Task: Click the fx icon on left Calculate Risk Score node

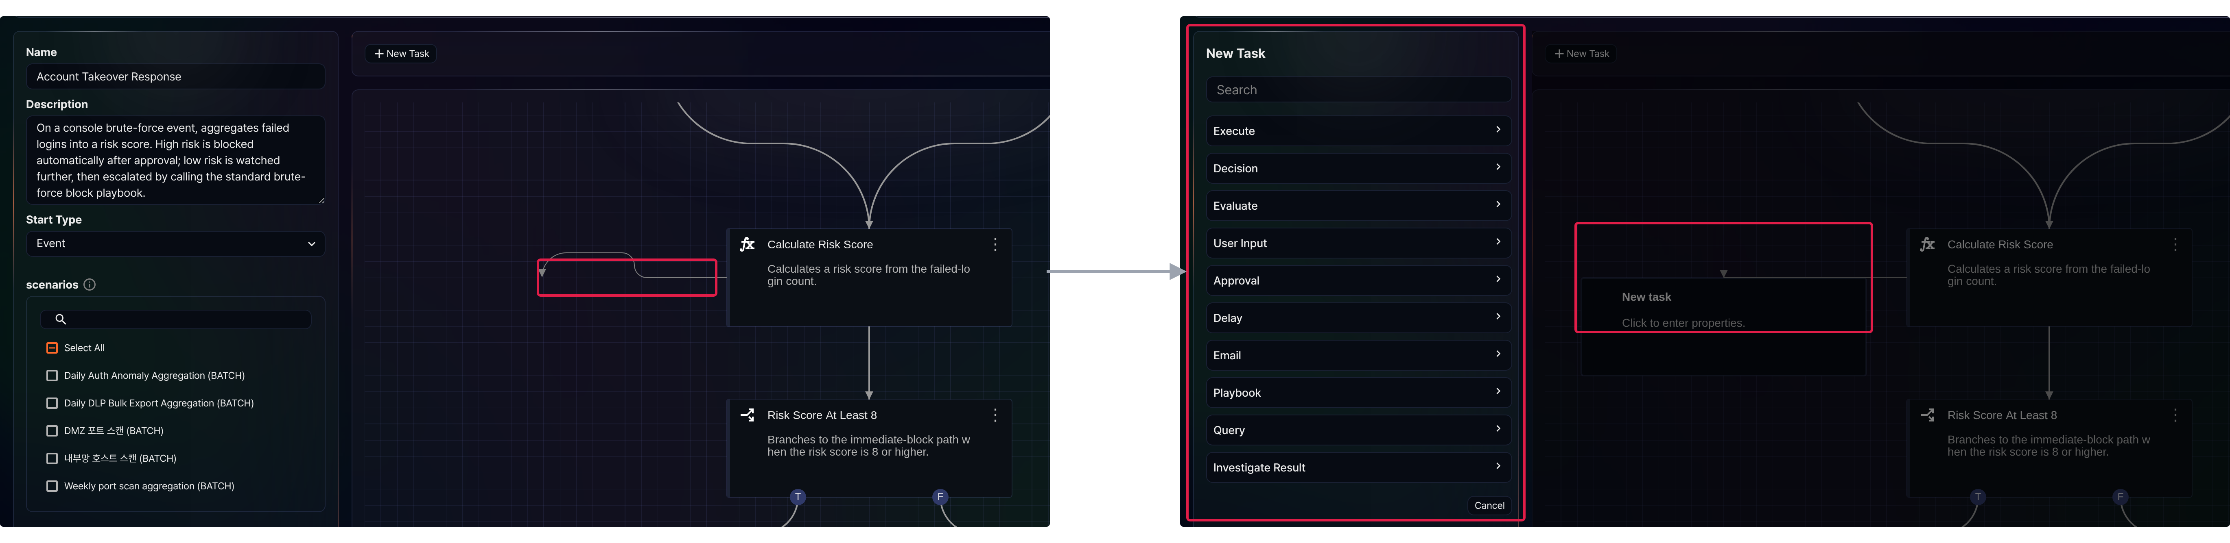Action: tap(747, 245)
